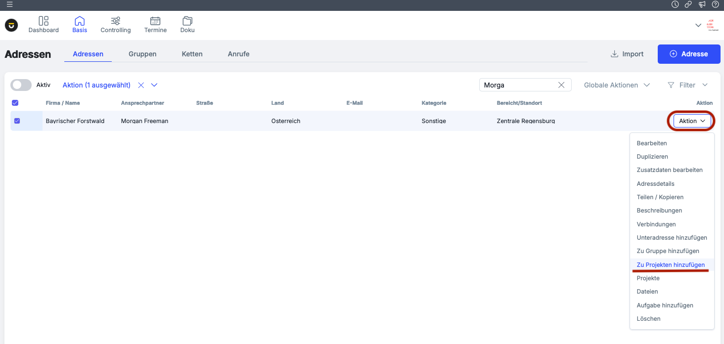Toggle the Aktiv switch

[x=21, y=85]
